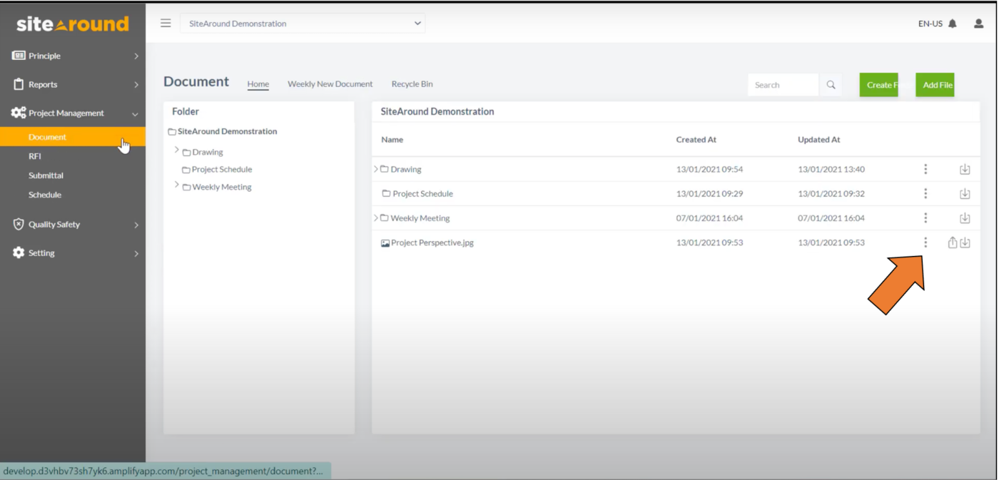Open the user account icon

(x=978, y=23)
